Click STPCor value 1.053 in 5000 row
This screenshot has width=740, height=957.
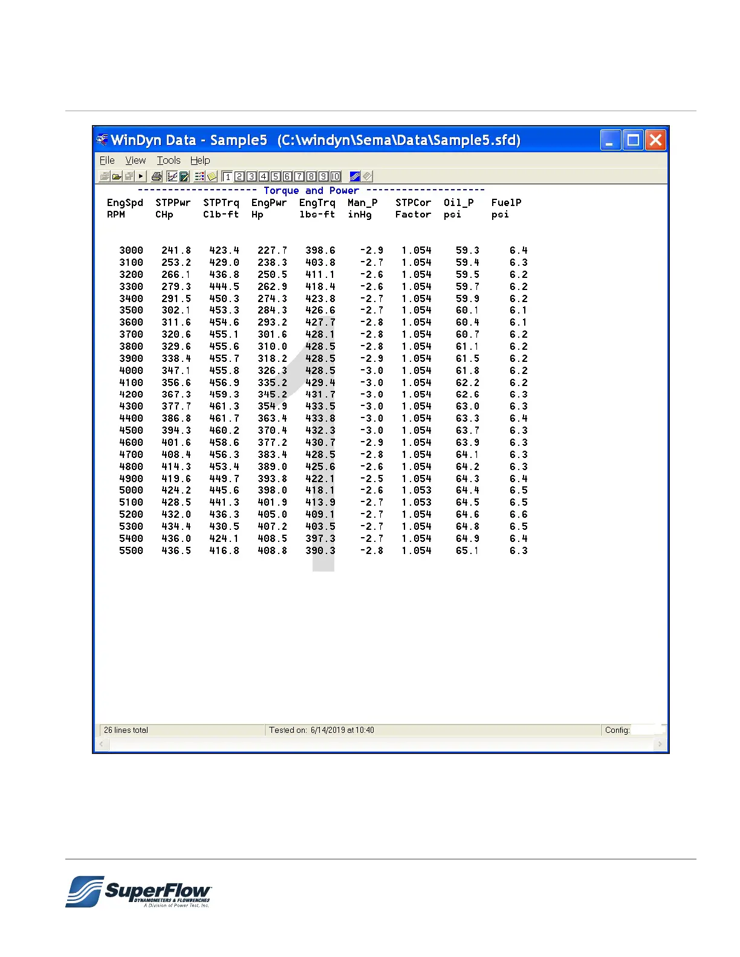click(417, 491)
